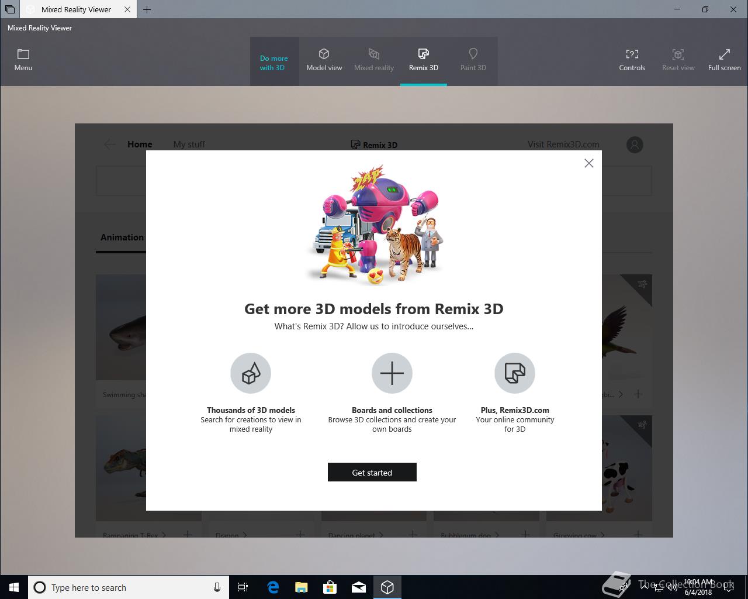Add Rampaging T-Rex with plus icon
Image resolution: width=748 pixels, height=599 pixels.
click(x=187, y=535)
